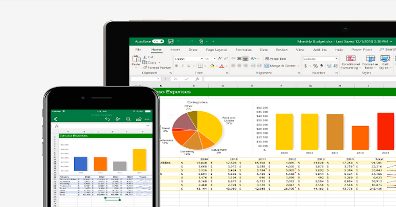Image resolution: width=396 pixels, height=207 pixels.
Task: Tap the share icon on the phone
Action: [x=139, y=119]
